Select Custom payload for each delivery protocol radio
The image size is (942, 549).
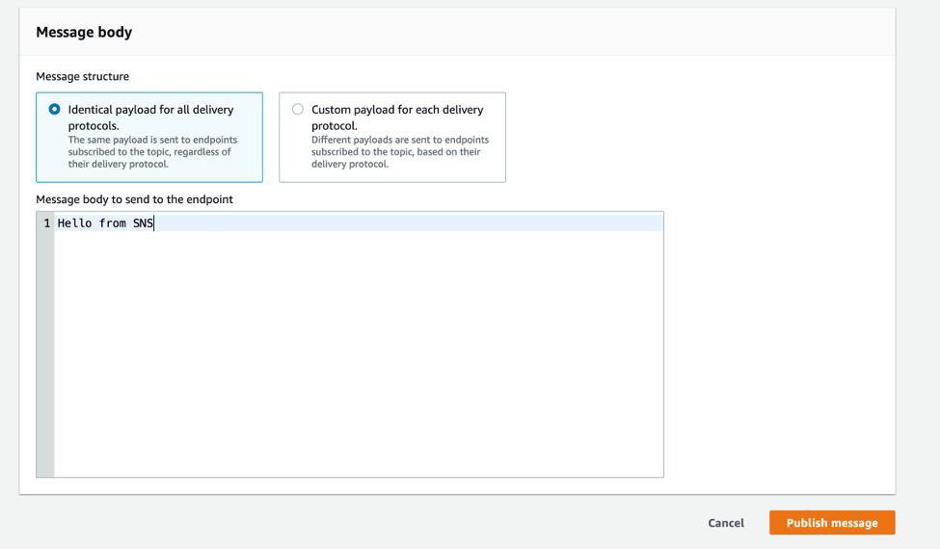click(298, 109)
